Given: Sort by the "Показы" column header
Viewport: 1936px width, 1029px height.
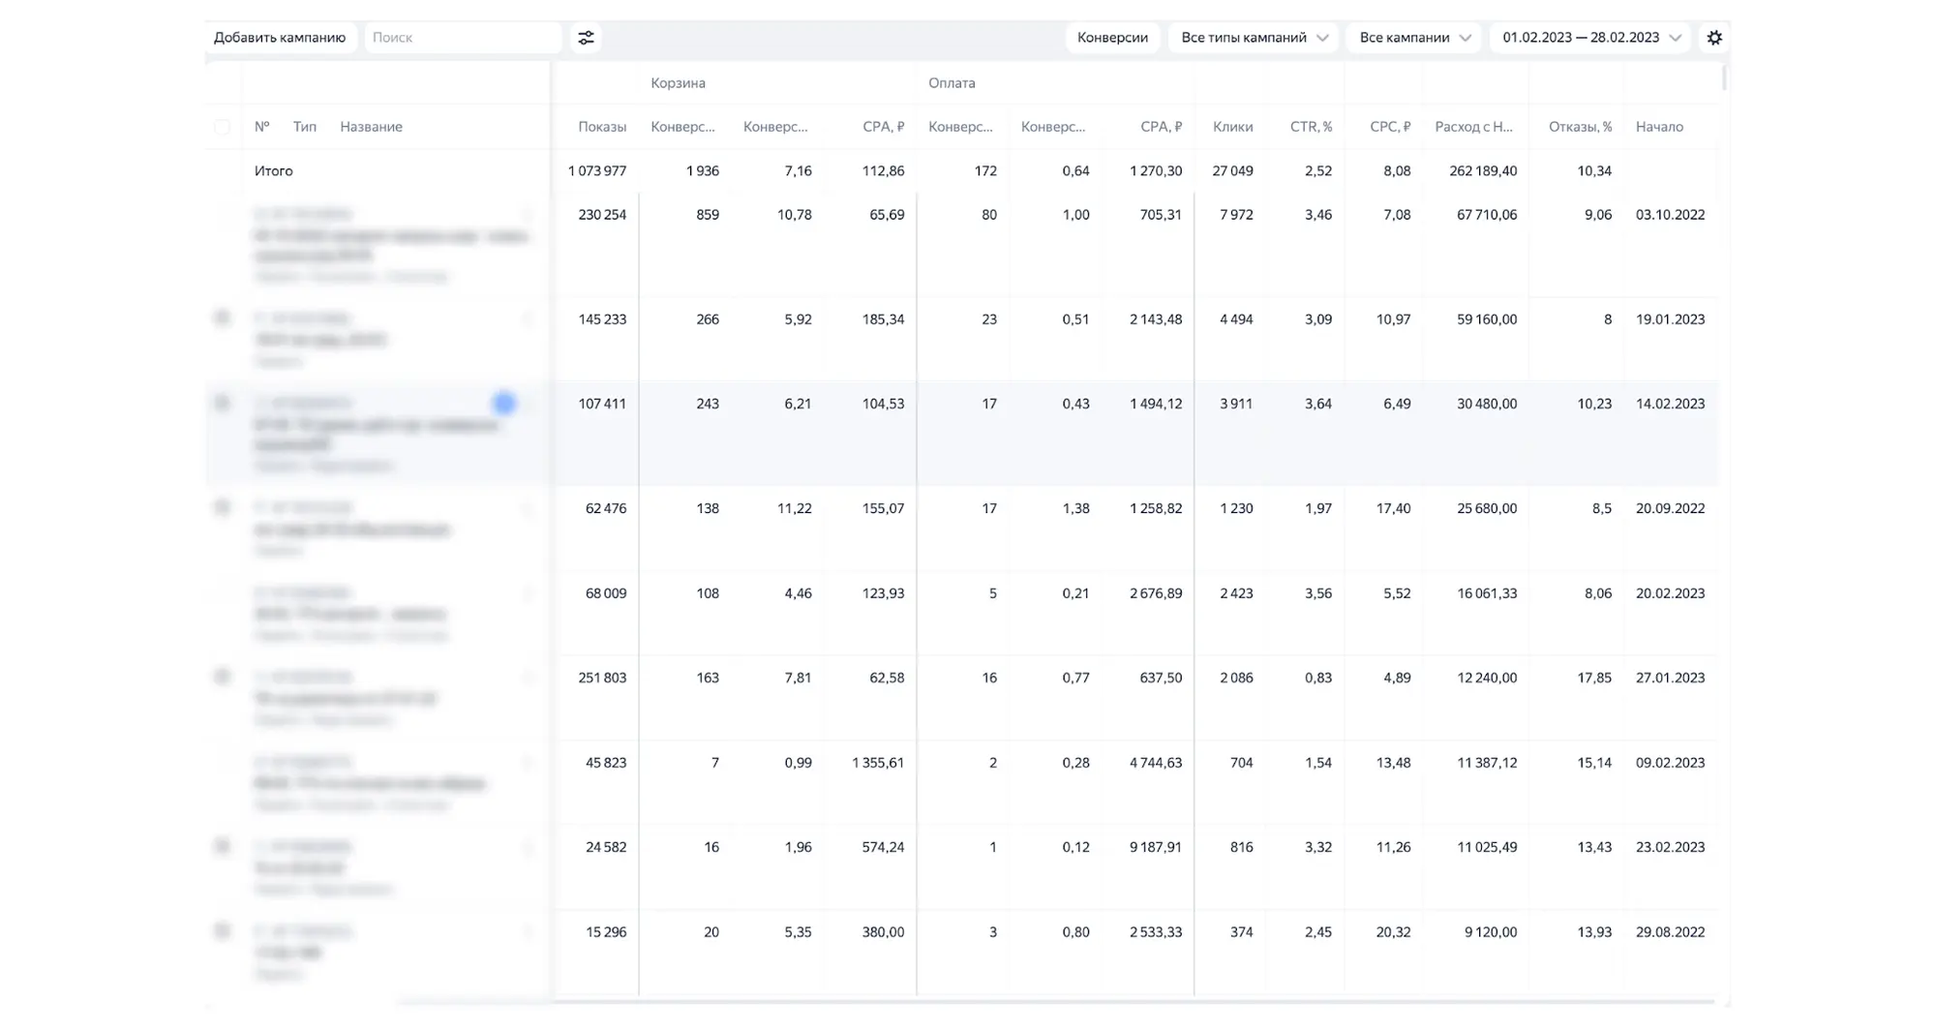Looking at the screenshot, I should click(601, 127).
